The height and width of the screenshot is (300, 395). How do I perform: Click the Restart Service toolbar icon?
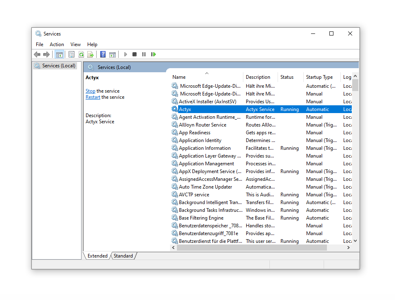coord(153,54)
